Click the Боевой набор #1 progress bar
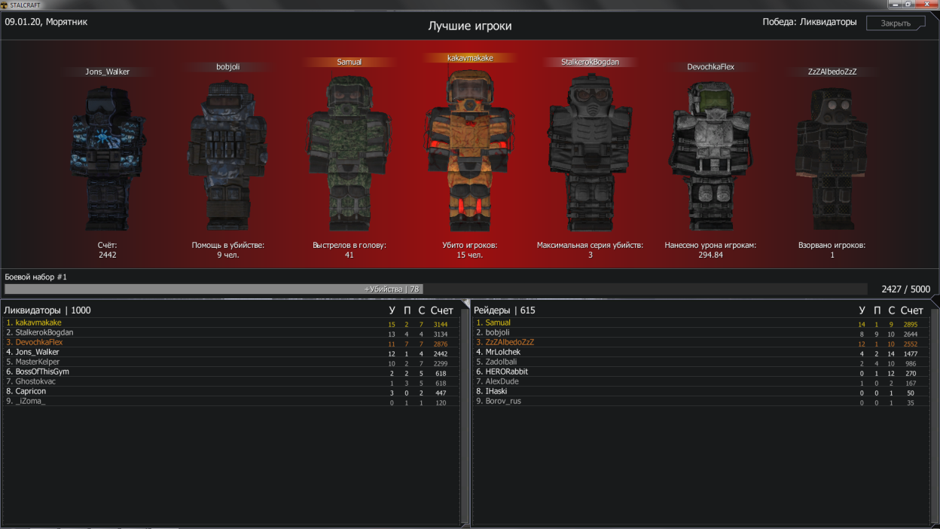The width and height of the screenshot is (940, 529). 435,289
